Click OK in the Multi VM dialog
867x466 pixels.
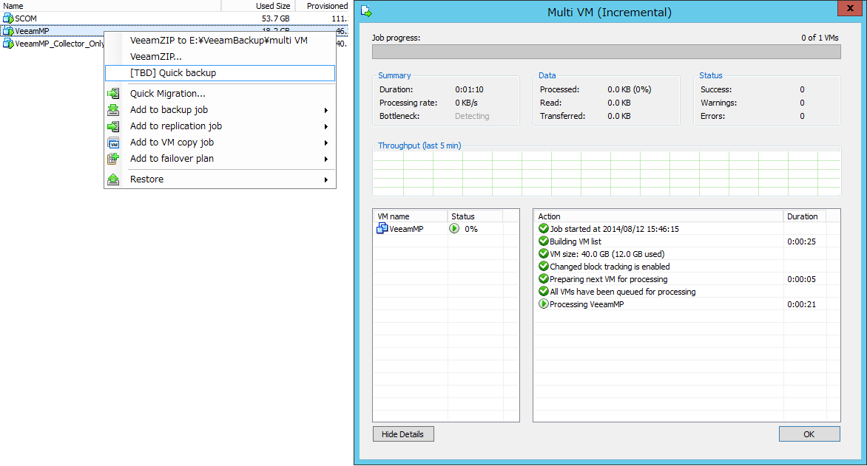click(809, 434)
